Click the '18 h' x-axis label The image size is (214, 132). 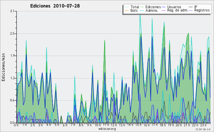pyautogui.click(x=163, y=125)
